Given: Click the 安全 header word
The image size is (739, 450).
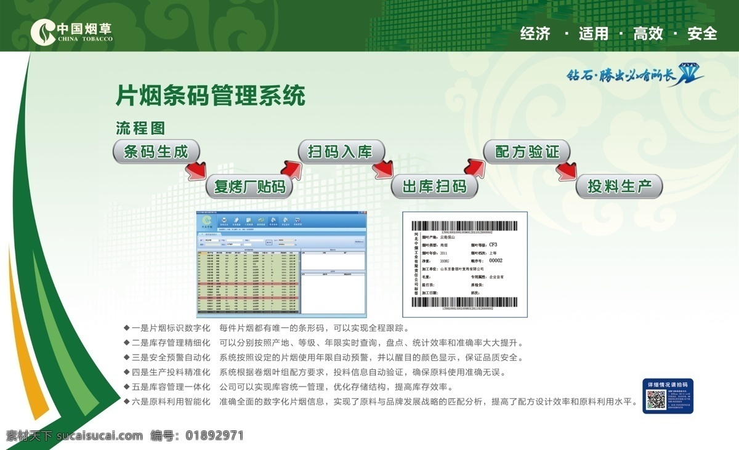Looking at the screenshot, I should coord(703,33).
